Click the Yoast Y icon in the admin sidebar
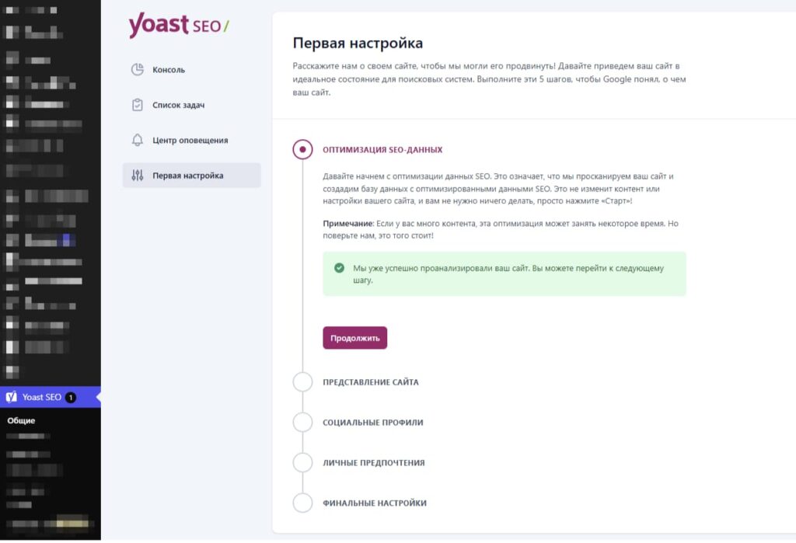Screen dimensions: 796x543 [x=11, y=398]
